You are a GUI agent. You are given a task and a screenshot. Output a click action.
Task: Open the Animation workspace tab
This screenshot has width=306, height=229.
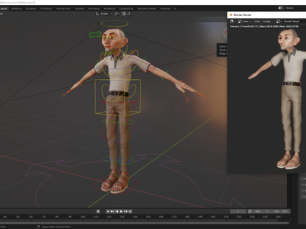coord(94,8)
